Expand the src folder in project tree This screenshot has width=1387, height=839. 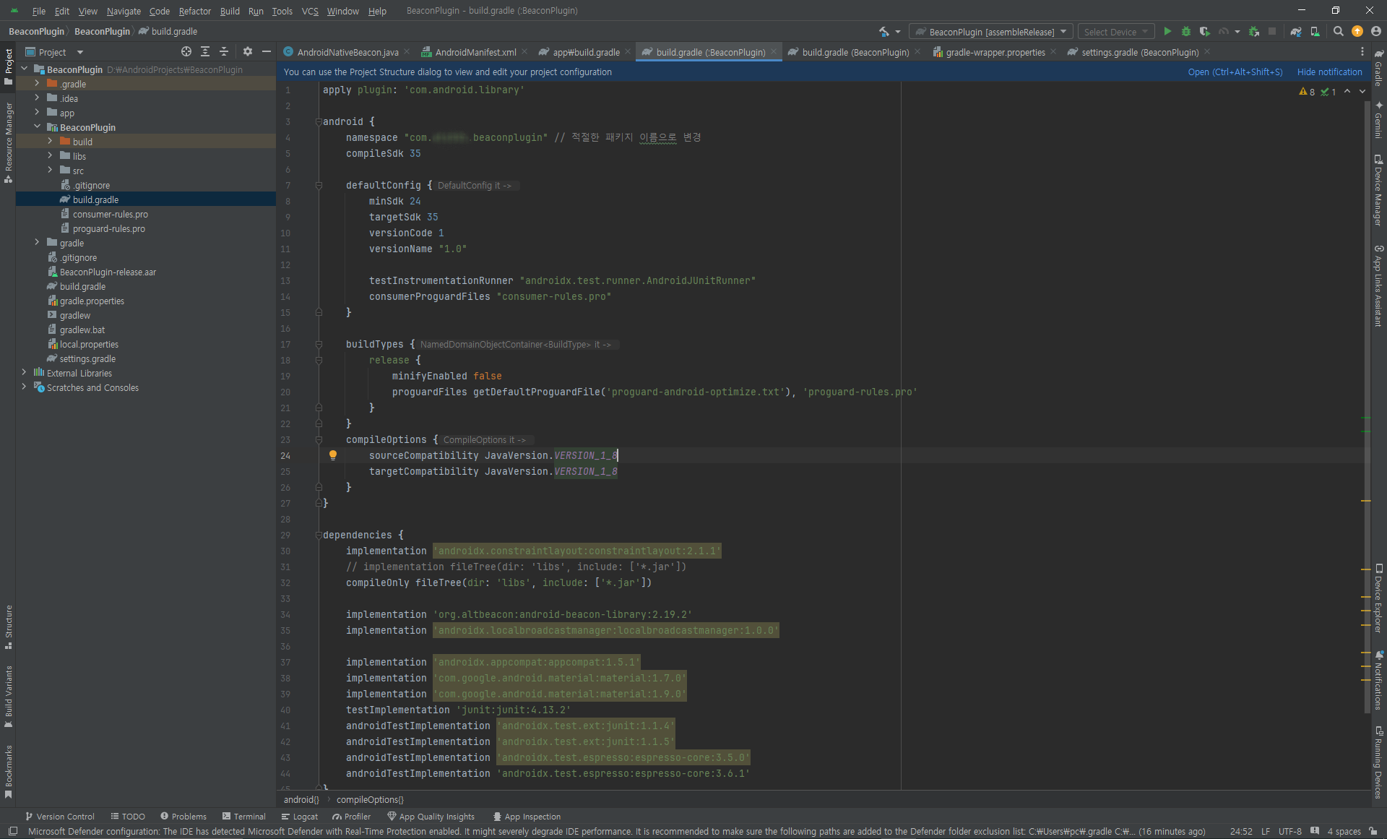tap(50, 171)
